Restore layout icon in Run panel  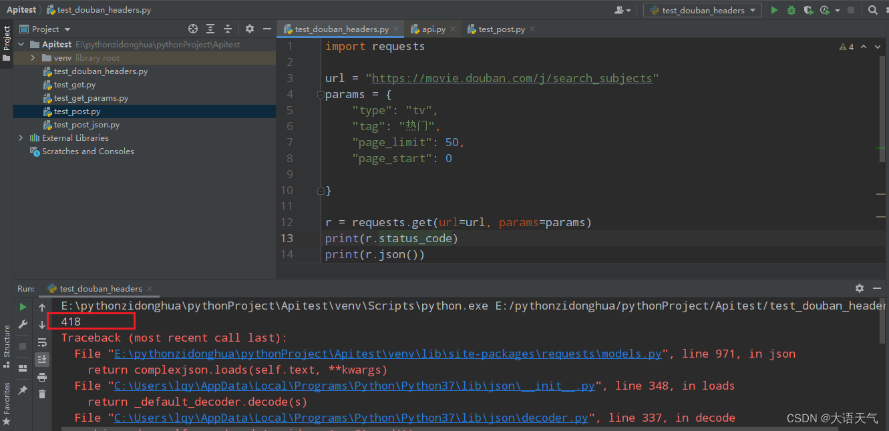[23, 368]
